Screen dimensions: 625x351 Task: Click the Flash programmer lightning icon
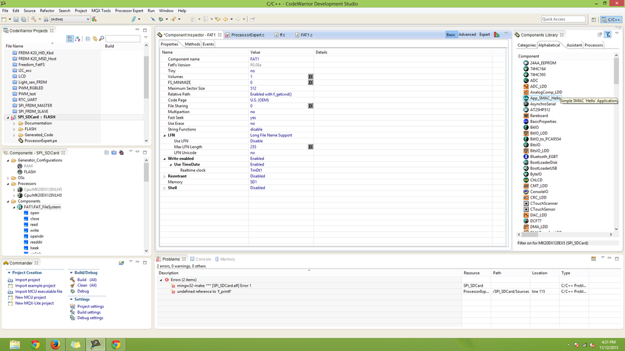pos(134,19)
